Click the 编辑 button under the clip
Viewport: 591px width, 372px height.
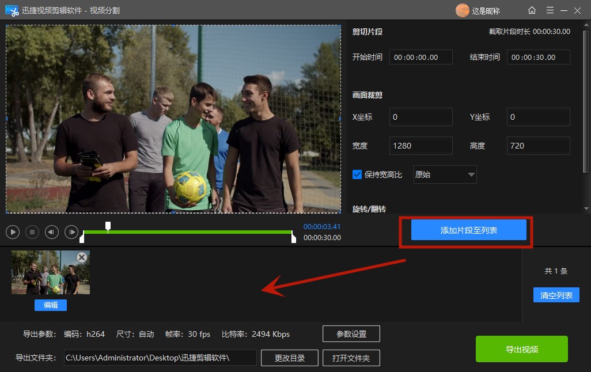click(x=51, y=305)
